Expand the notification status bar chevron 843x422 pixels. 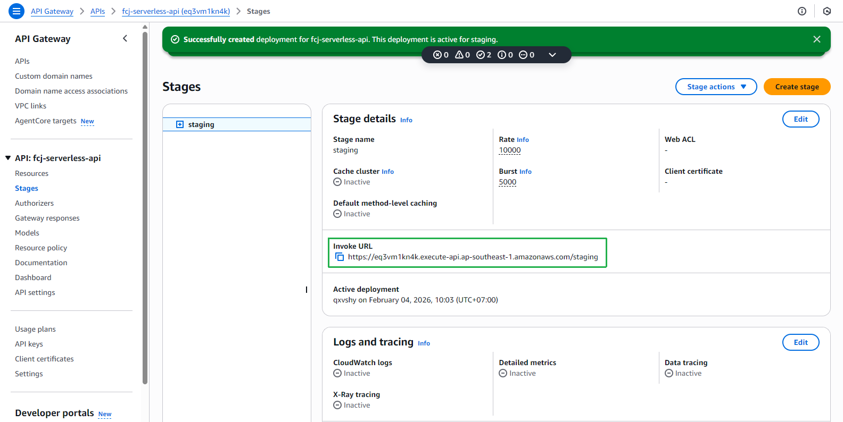pos(552,55)
